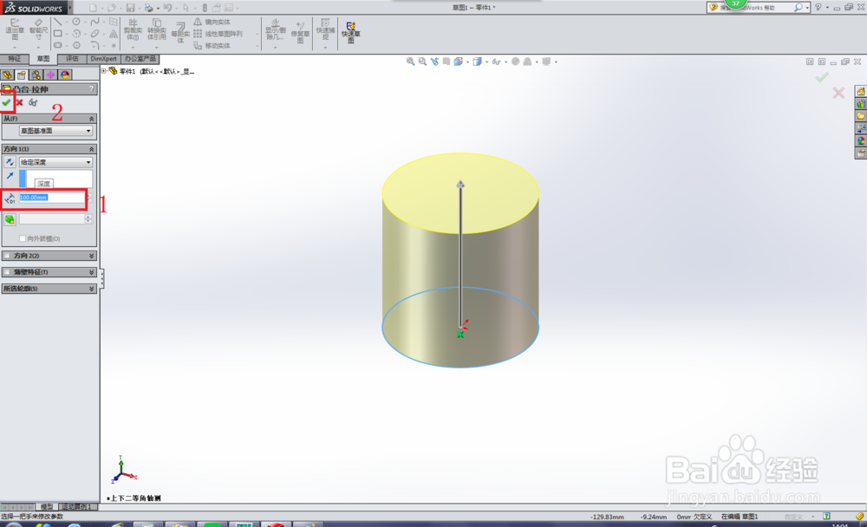867x527 pixels.
Task: Click the reverse direction arrows button
Action: click(x=10, y=161)
